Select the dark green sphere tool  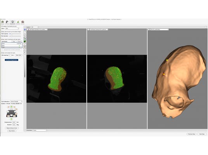(x=25, y=41)
